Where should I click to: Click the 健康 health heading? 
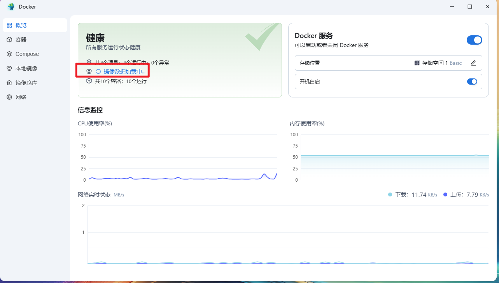95,38
